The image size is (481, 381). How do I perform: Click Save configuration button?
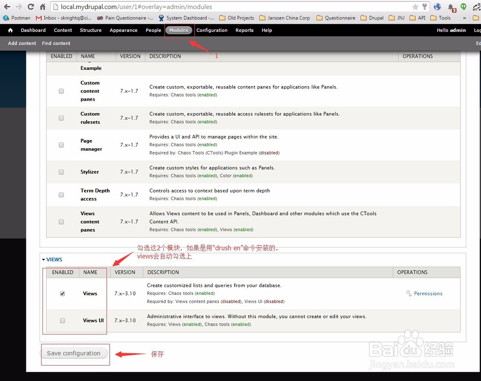(74, 353)
